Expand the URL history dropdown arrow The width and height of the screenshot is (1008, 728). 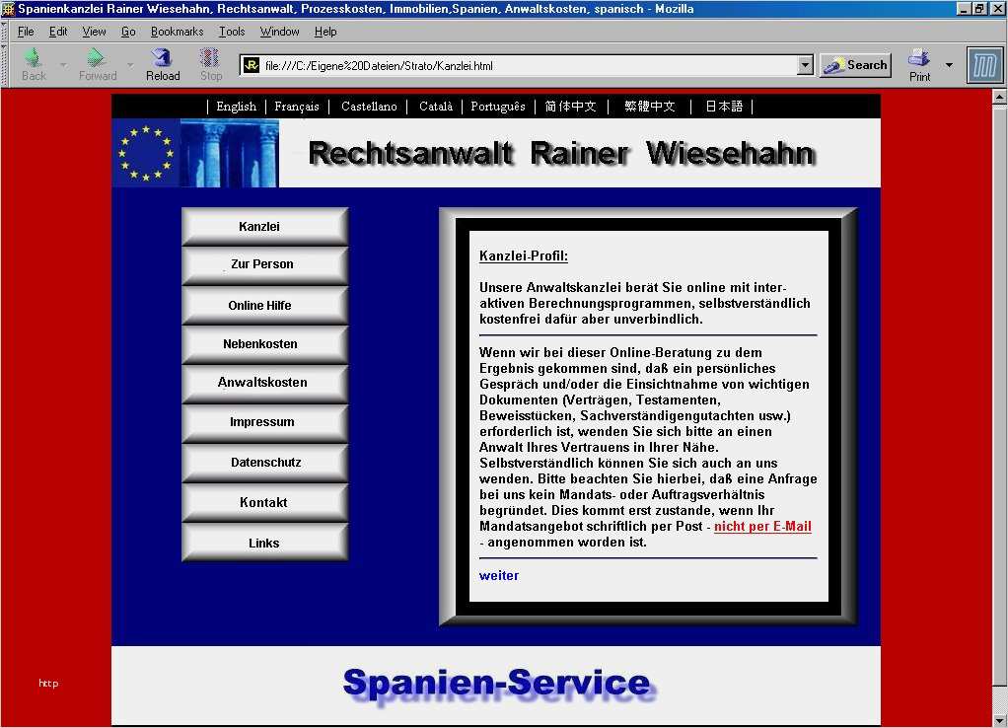point(805,66)
